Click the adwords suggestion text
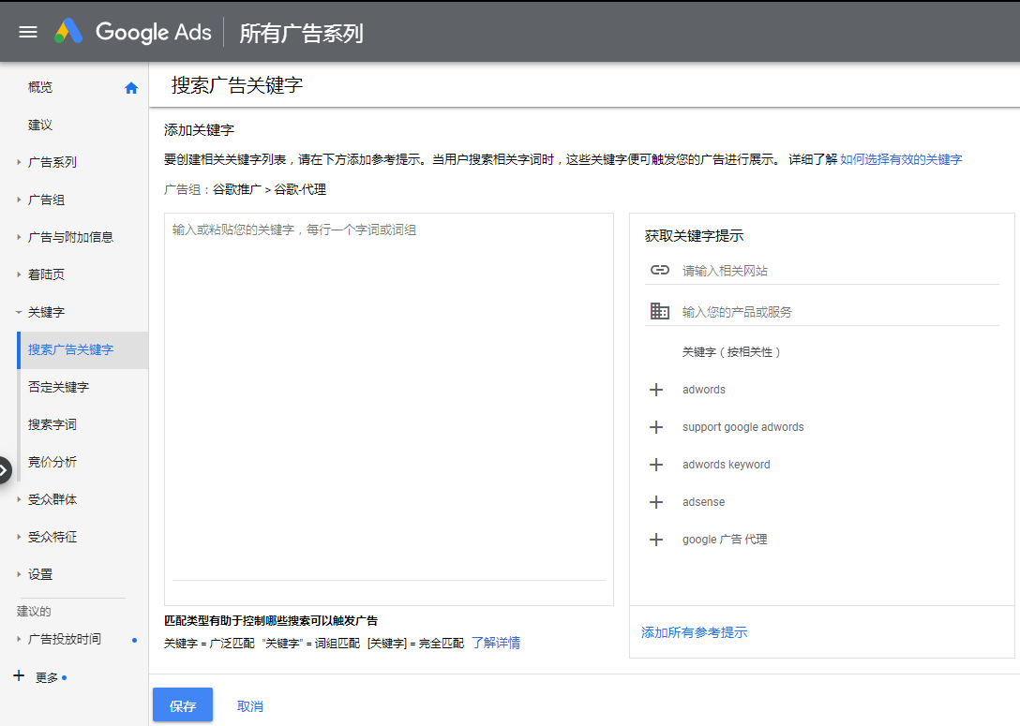 tap(704, 390)
